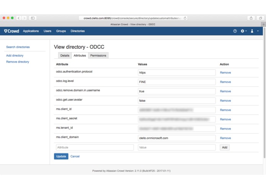Click the ms.client_id value field
Viewport: 266px width, 189px height.
click(x=176, y=110)
